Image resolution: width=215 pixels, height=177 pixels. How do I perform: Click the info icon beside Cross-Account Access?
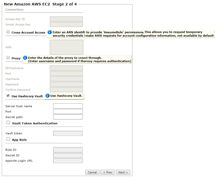50,32
